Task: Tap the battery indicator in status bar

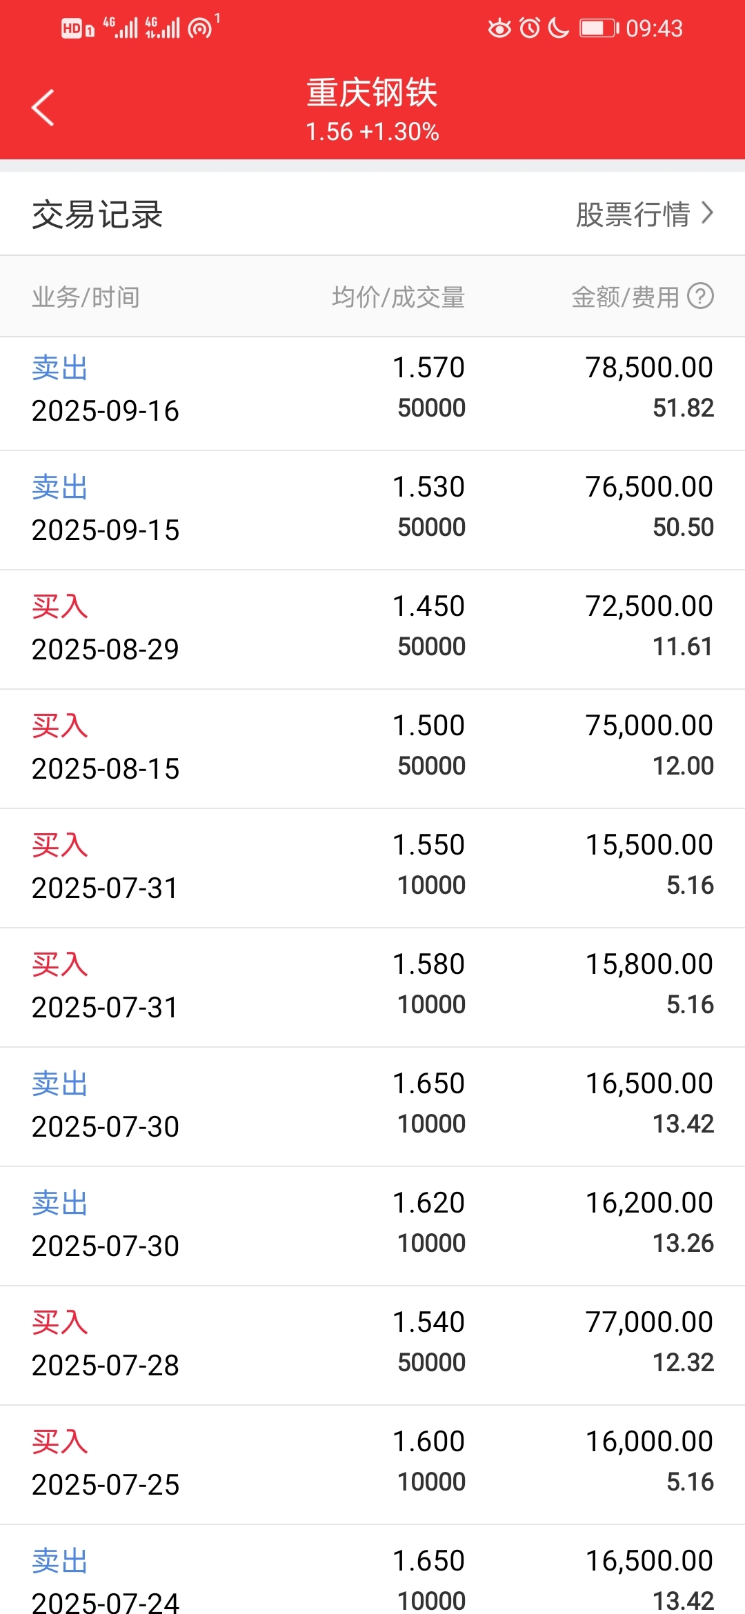Action: tap(599, 28)
